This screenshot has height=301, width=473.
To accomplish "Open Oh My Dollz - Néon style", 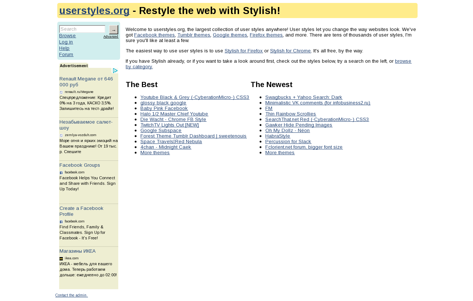I will coord(287,131).
